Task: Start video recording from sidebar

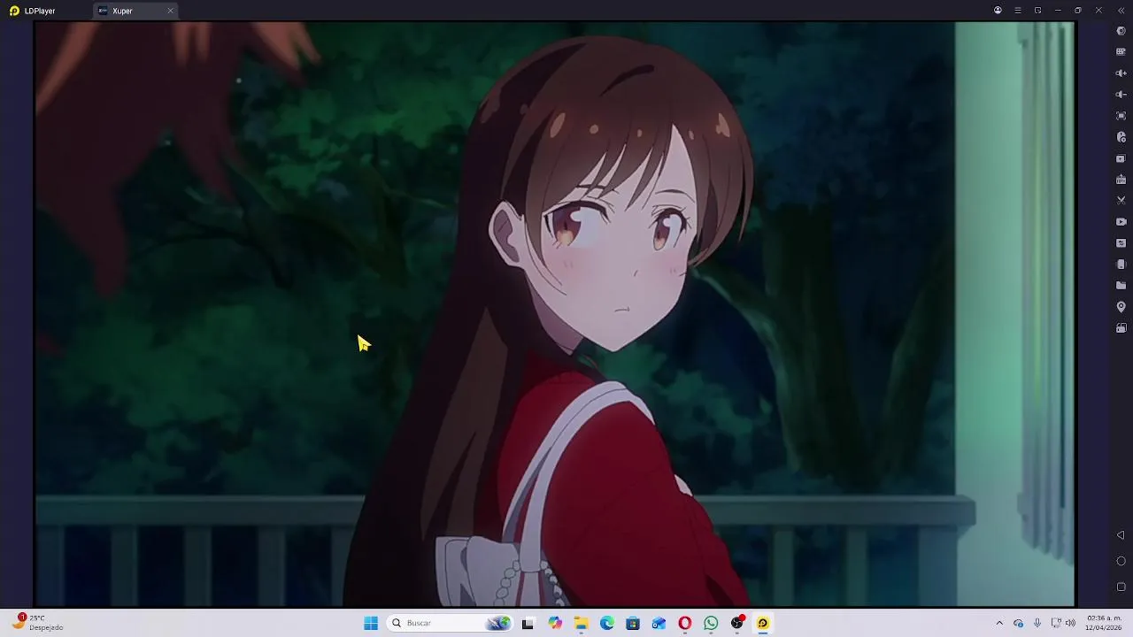Action: pyautogui.click(x=1121, y=222)
